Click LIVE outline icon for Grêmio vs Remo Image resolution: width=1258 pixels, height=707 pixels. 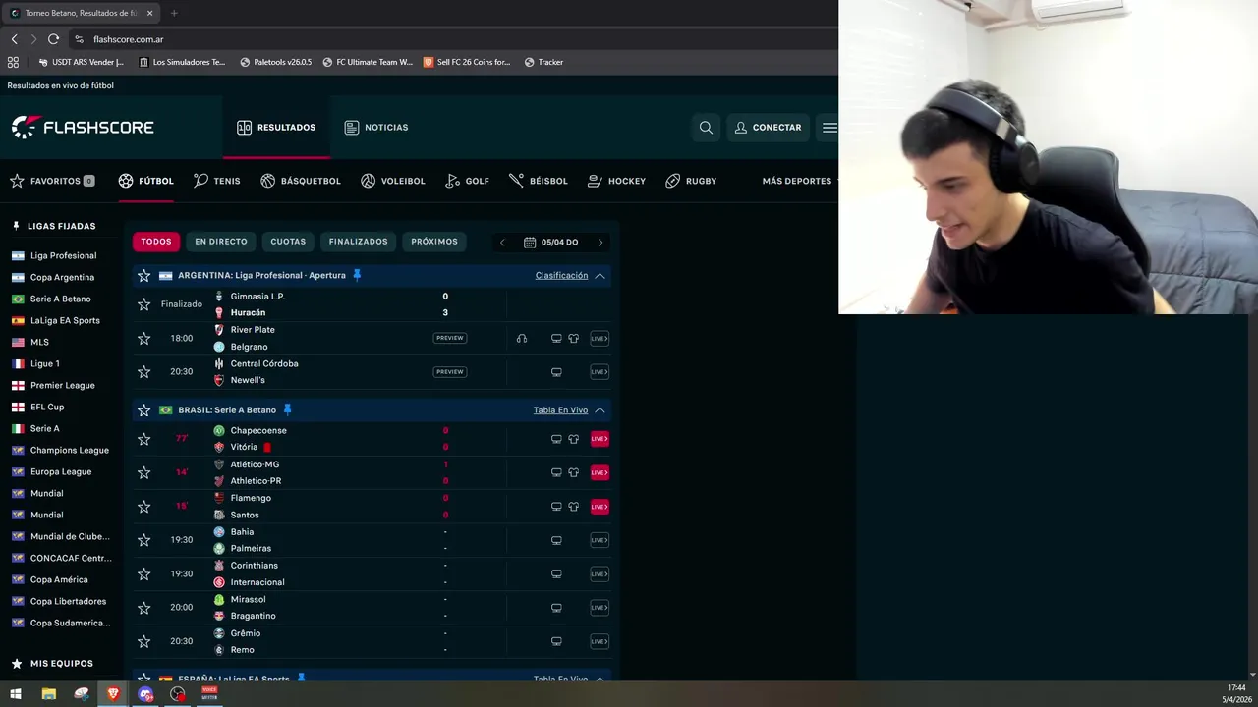click(x=600, y=641)
